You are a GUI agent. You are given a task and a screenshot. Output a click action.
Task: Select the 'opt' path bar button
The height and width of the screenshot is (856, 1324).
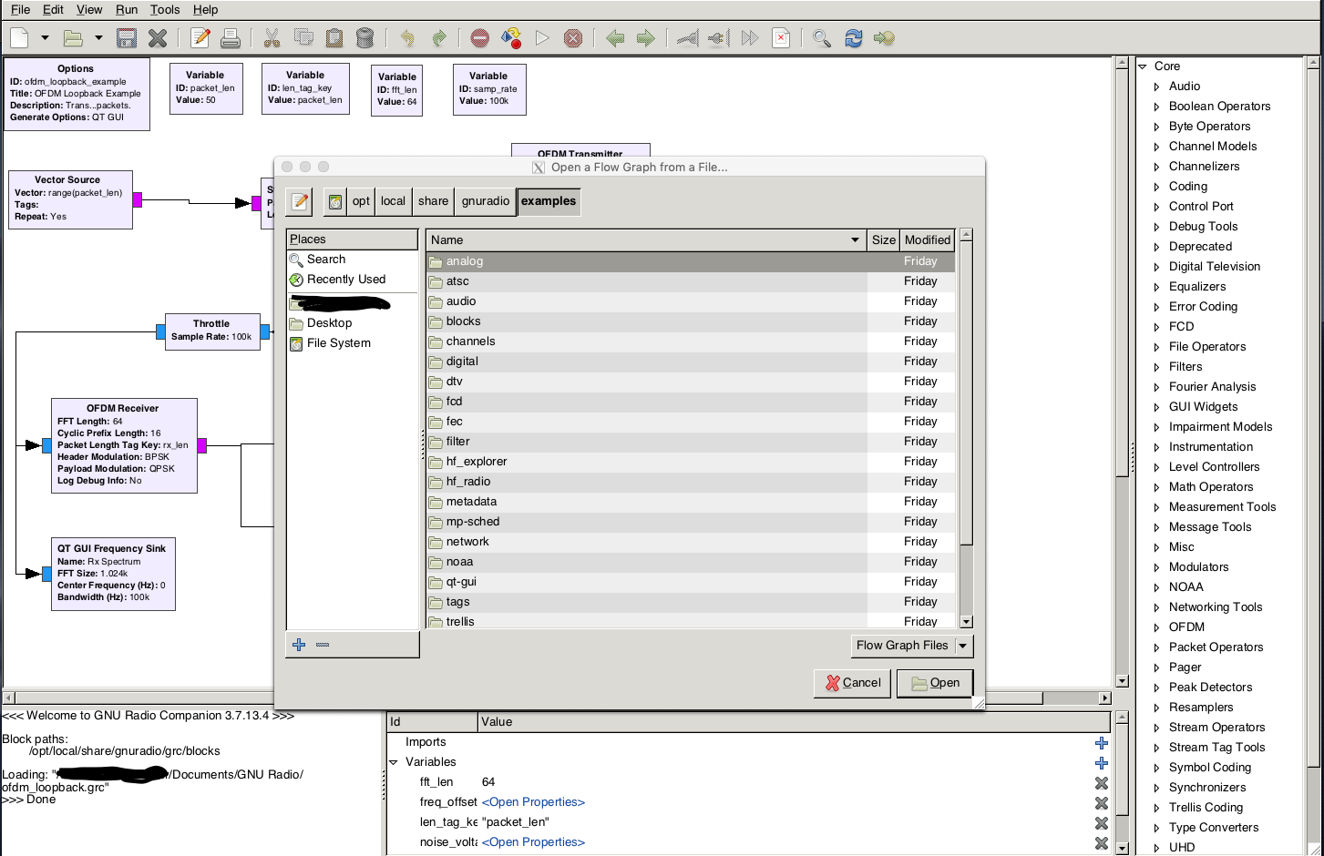pyautogui.click(x=362, y=201)
